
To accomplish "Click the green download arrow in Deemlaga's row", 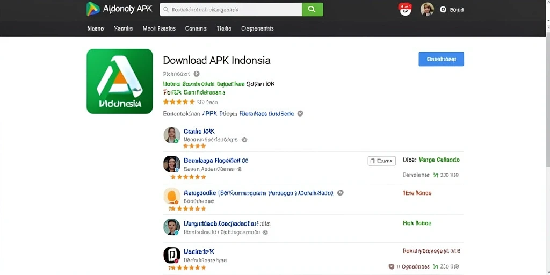I will 436,175.
